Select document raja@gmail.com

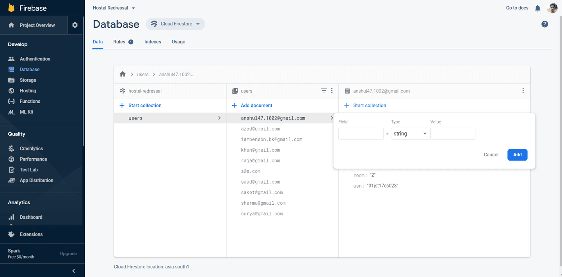260,161
